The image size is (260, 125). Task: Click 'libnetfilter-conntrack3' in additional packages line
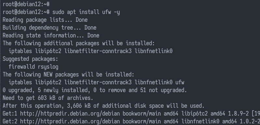pos(98,51)
